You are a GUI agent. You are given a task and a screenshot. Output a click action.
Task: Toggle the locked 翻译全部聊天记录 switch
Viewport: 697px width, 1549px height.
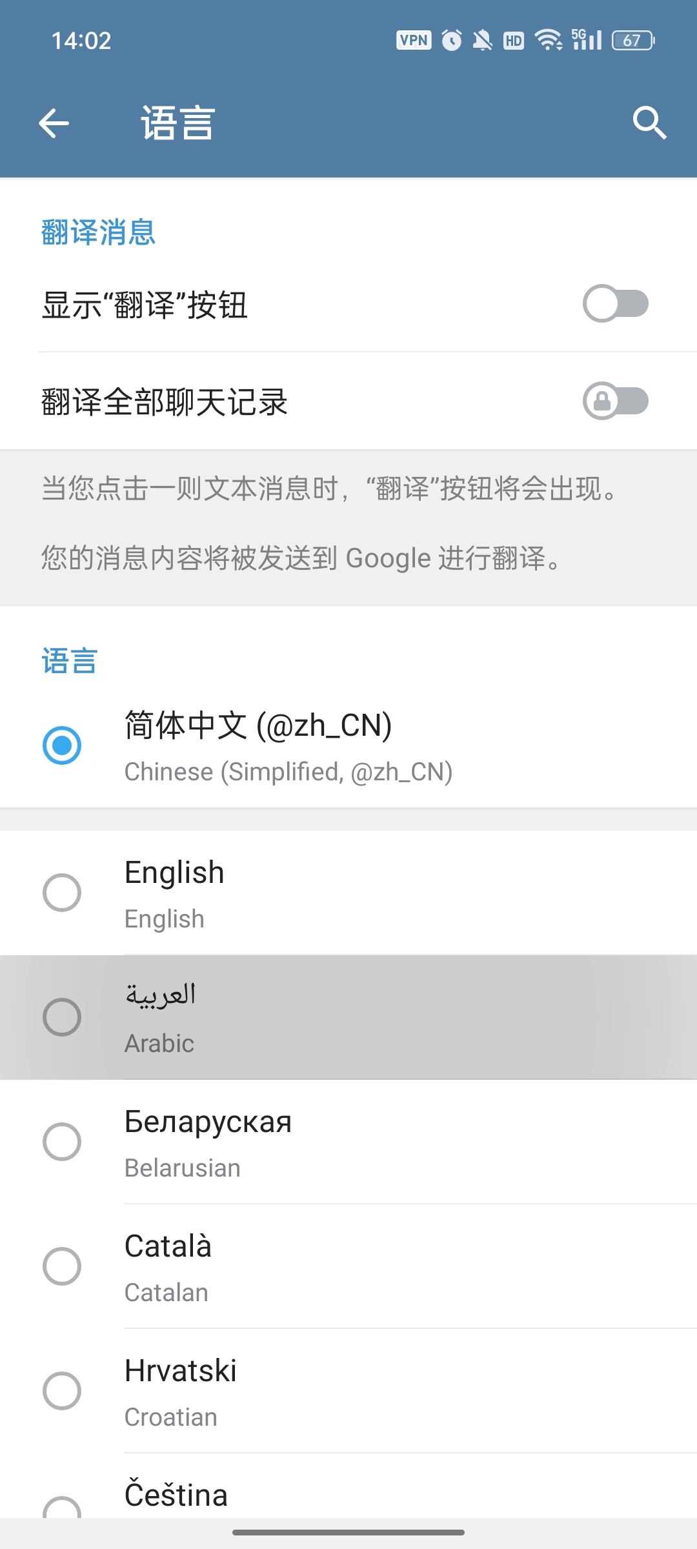(x=615, y=401)
